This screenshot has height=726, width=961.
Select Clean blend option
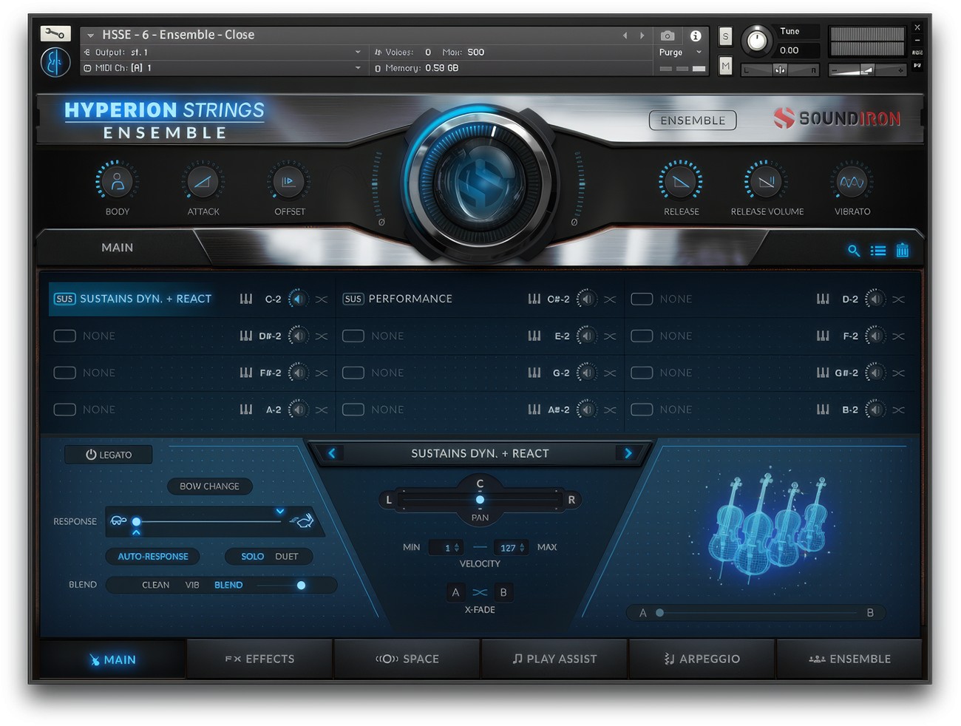point(155,585)
